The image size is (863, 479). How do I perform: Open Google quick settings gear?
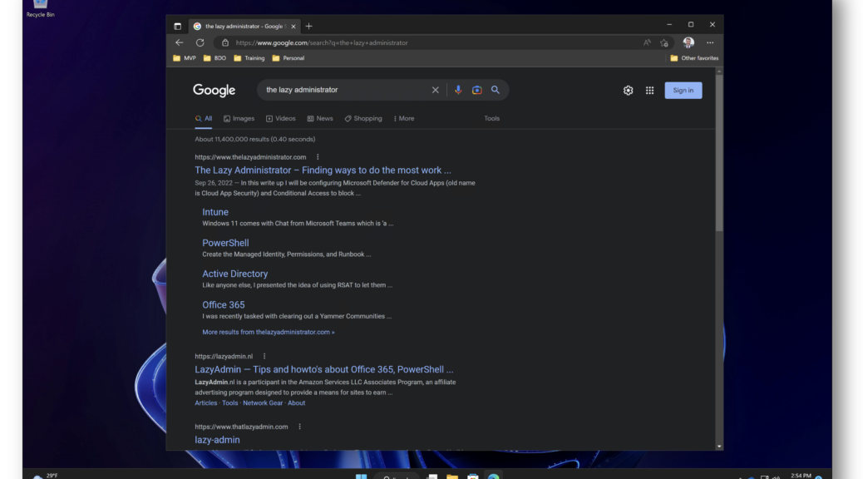click(628, 91)
